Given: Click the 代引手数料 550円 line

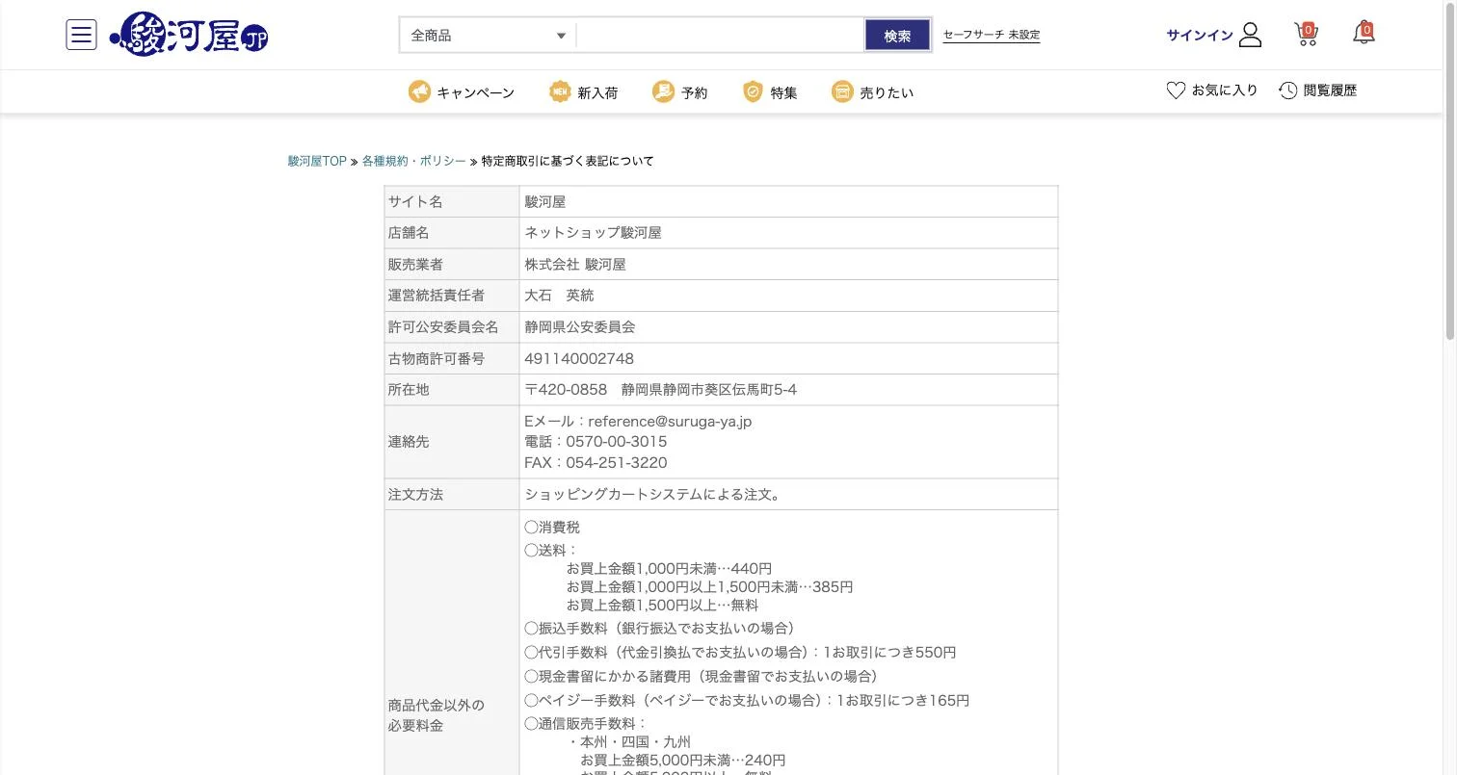Looking at the screenshot, I should pyautogui.click(x=740, y=652).
